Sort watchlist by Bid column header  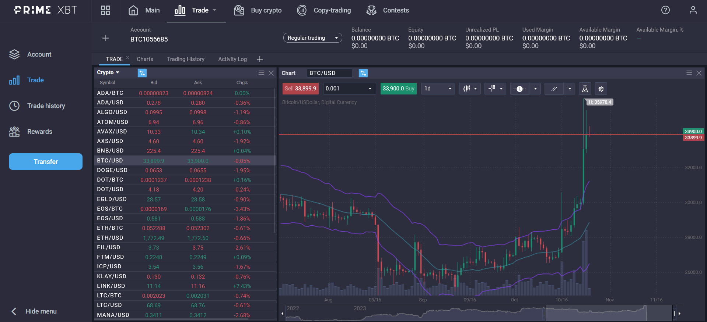(x=154, y=83)
